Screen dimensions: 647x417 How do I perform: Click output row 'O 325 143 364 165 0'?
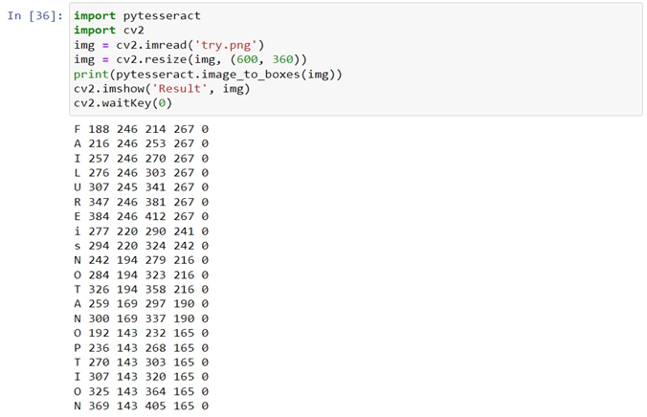coord(142,392)
